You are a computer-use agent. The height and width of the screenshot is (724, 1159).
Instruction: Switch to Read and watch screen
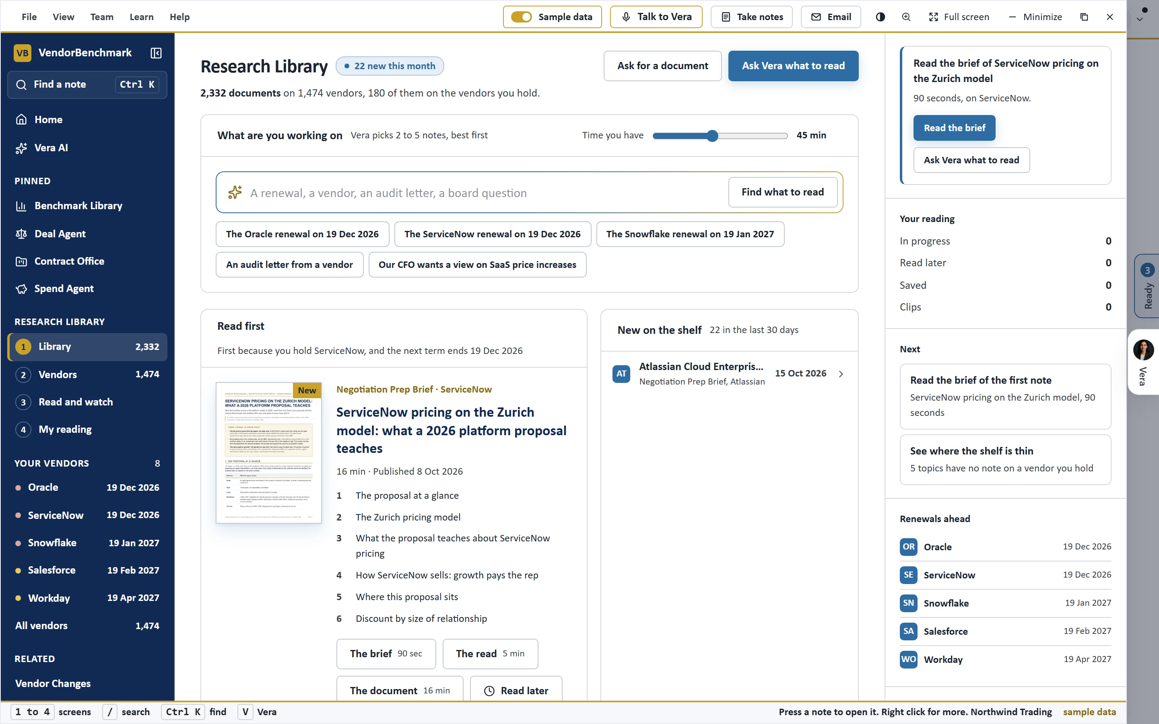87,402
